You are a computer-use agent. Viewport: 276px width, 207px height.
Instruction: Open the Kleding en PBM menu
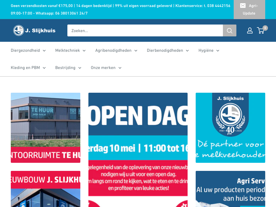[x=28, y=68]
